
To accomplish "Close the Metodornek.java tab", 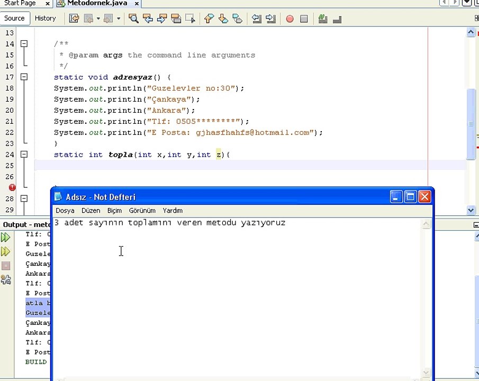I will pyautogui.click(x=137, y=3).
